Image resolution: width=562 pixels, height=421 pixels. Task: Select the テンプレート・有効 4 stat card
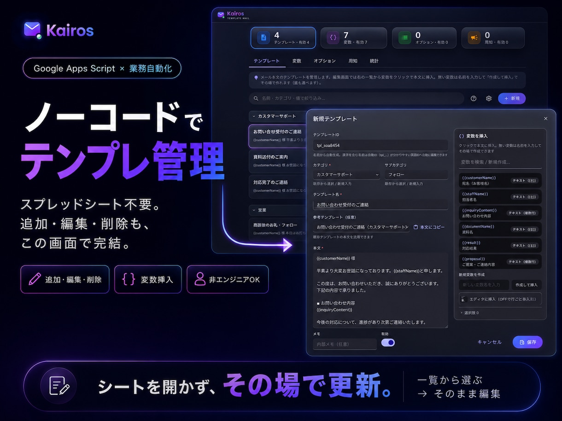click(283, 38)
